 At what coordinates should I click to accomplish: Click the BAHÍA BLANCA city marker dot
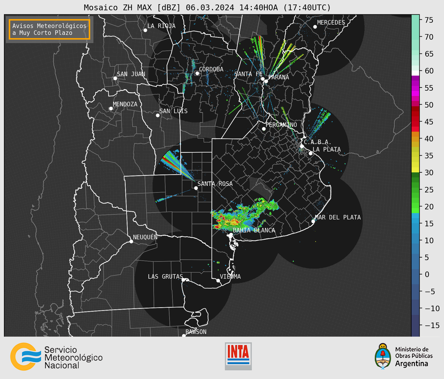pos(231,235)
